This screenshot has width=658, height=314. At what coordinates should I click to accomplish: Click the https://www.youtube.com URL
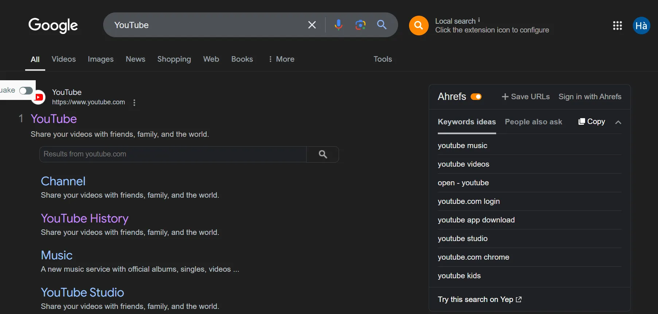point(89,102)
